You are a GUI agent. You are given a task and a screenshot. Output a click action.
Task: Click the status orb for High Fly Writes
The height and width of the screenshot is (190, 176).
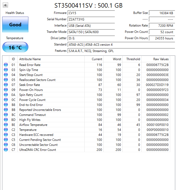6,120
